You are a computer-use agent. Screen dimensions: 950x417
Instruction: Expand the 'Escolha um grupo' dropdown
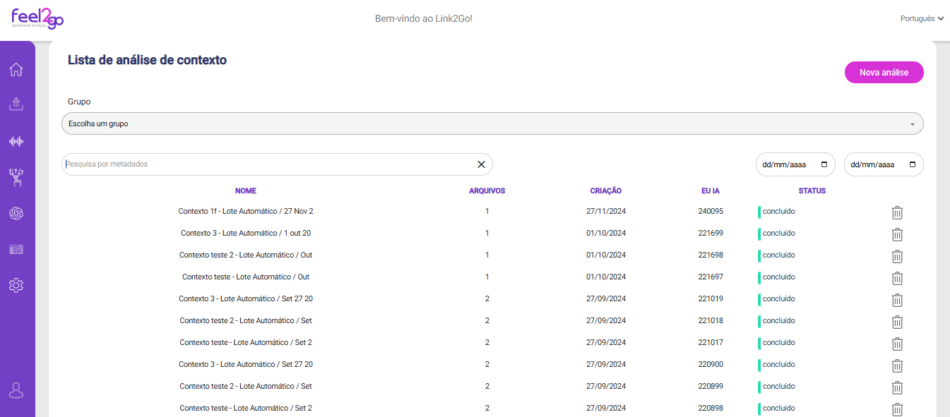492,123
